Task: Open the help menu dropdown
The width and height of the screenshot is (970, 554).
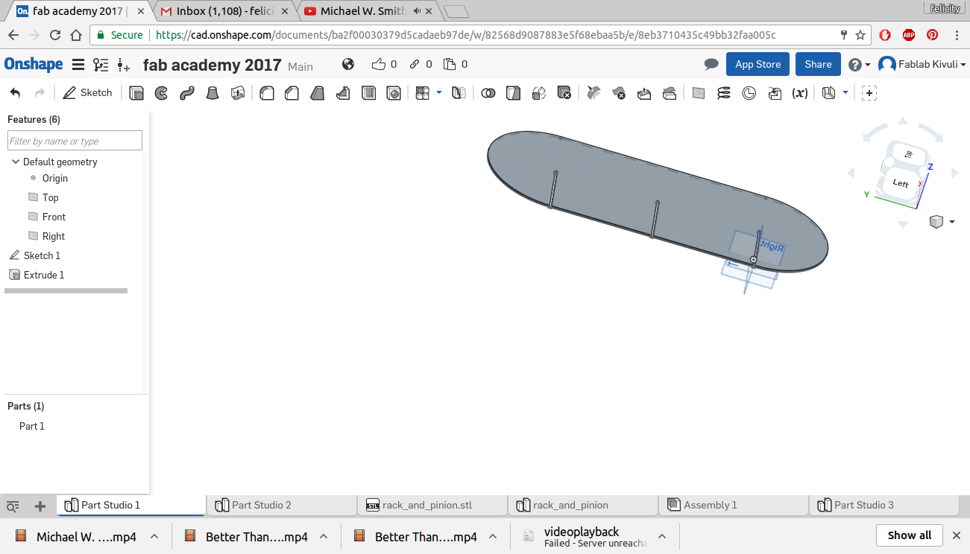Action: click(859, 65)
